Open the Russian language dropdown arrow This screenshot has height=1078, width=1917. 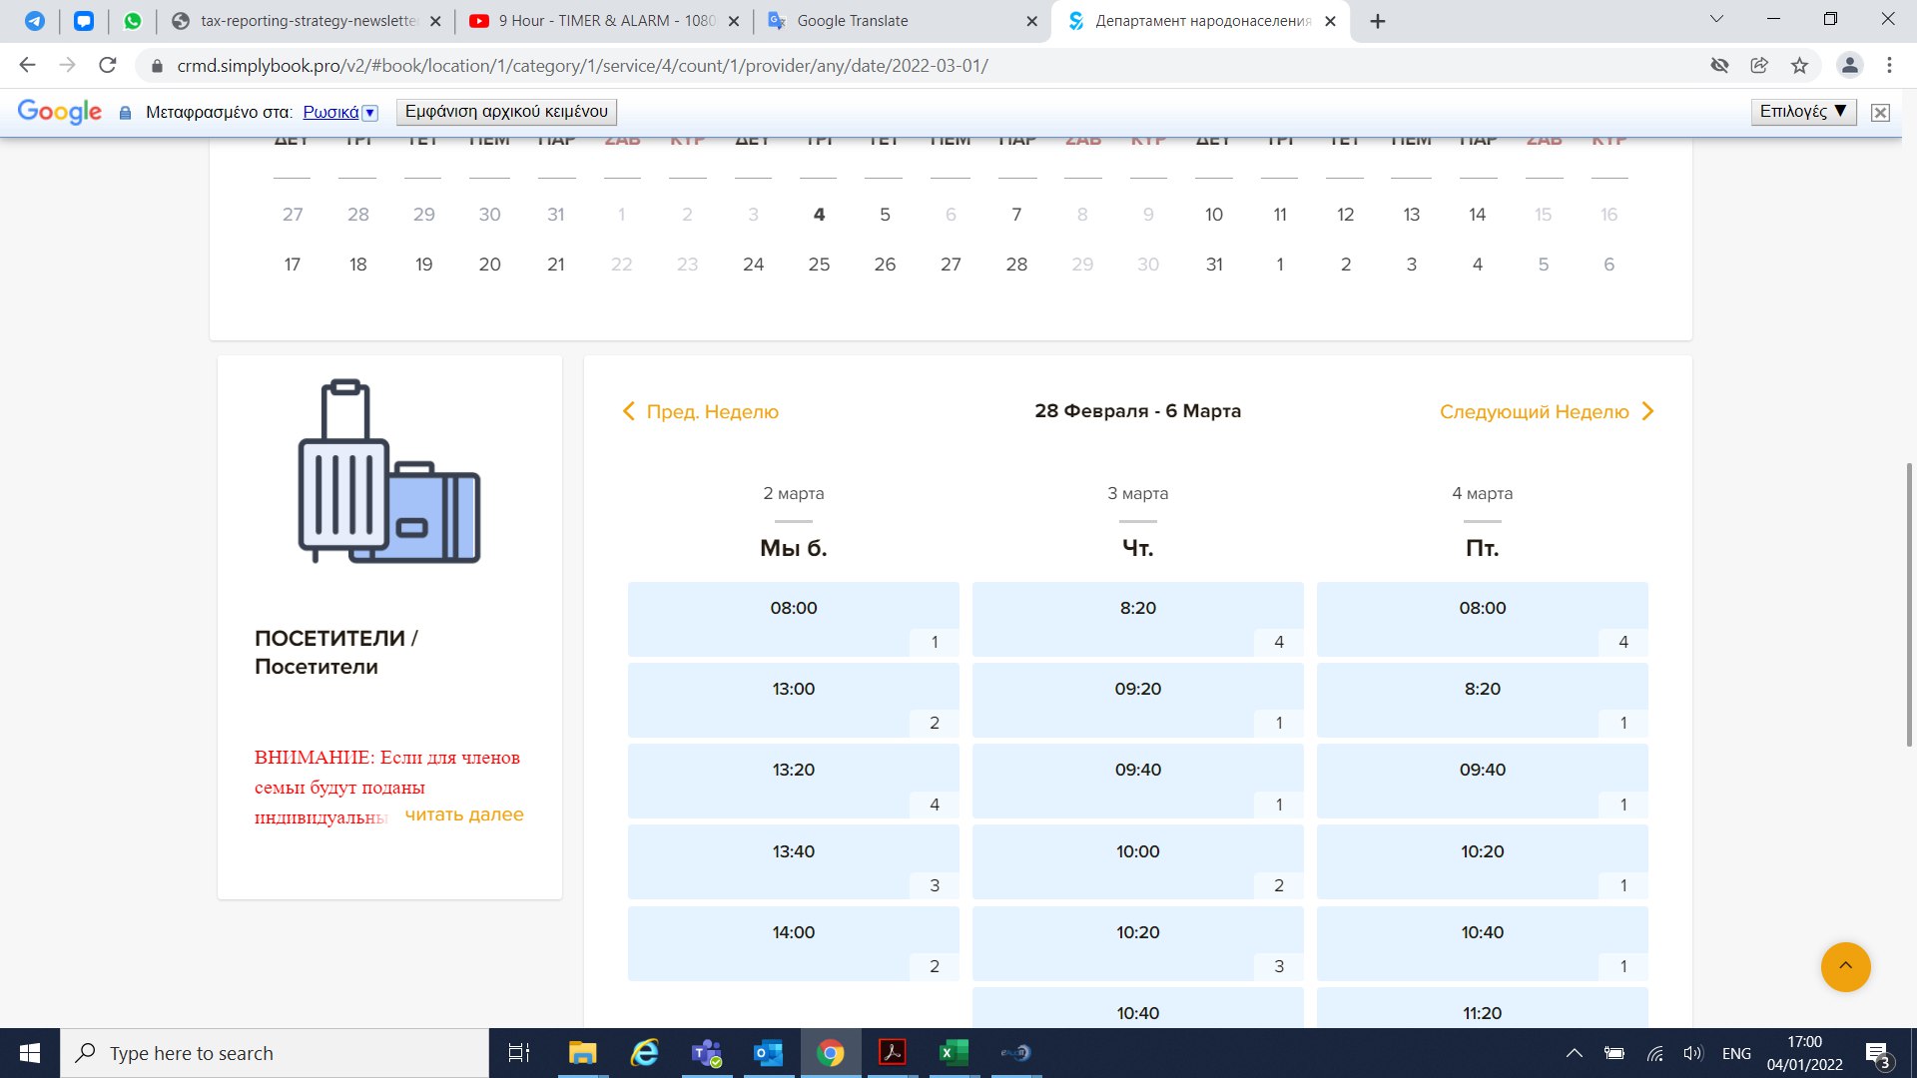[x=369, y=113]
